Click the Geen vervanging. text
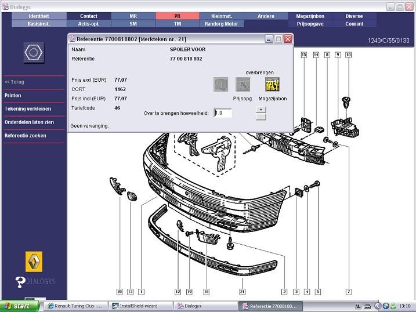The image size is (416, 312). point(89,126)
